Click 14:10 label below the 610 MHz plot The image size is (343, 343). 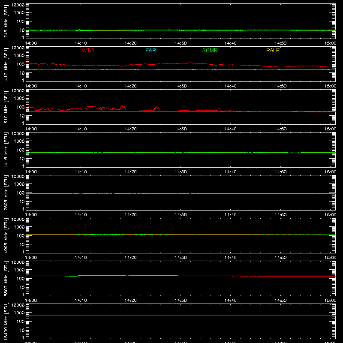[81, 129]
